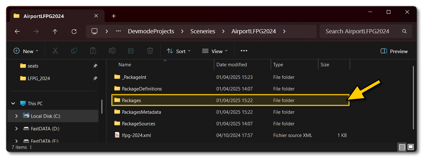Viewport: 423px width, 158px height.
Task: Open pinned seats folder in sidebar
Action: coord(33,66)
